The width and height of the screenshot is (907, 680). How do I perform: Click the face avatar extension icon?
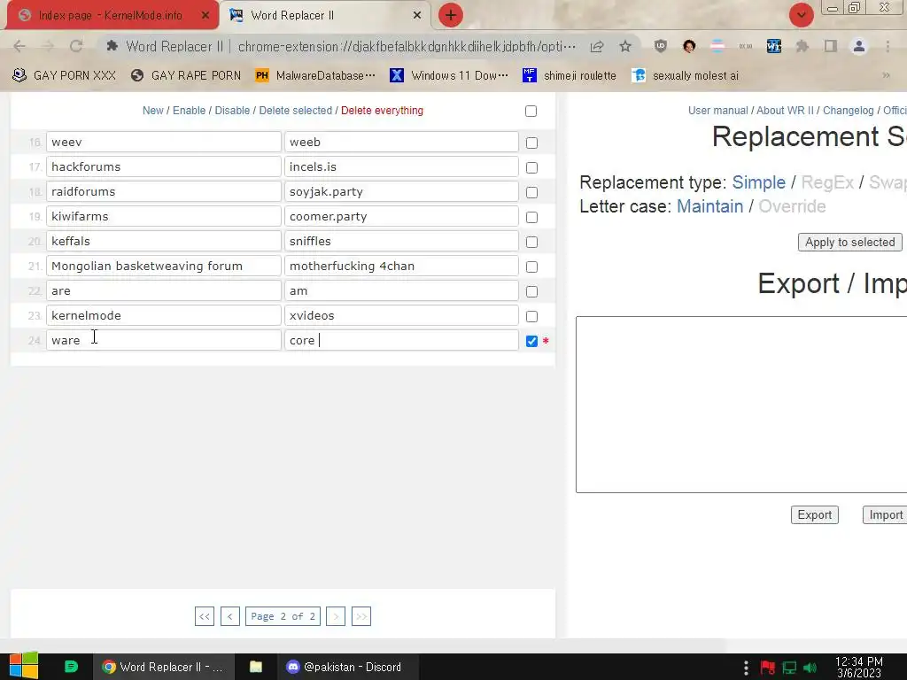689,46
